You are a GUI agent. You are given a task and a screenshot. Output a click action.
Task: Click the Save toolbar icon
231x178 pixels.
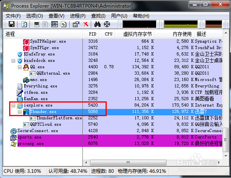click(x=12, y=24)
